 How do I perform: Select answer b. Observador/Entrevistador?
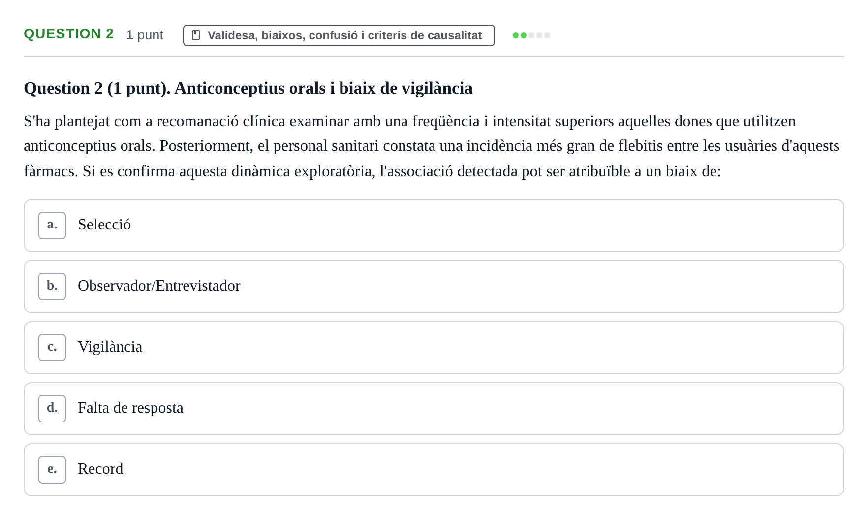[434, 287]
